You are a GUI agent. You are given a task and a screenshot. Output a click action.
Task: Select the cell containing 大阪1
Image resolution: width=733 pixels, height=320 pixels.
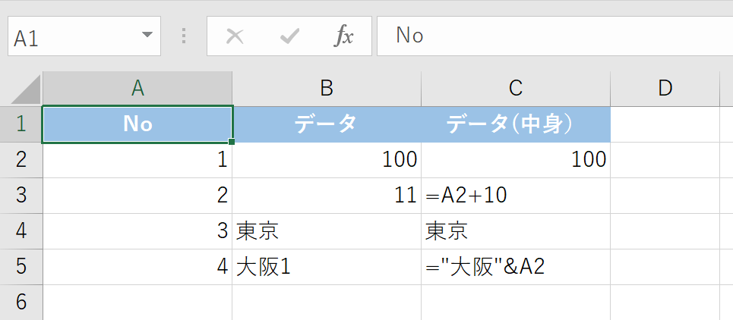point(327,267)
